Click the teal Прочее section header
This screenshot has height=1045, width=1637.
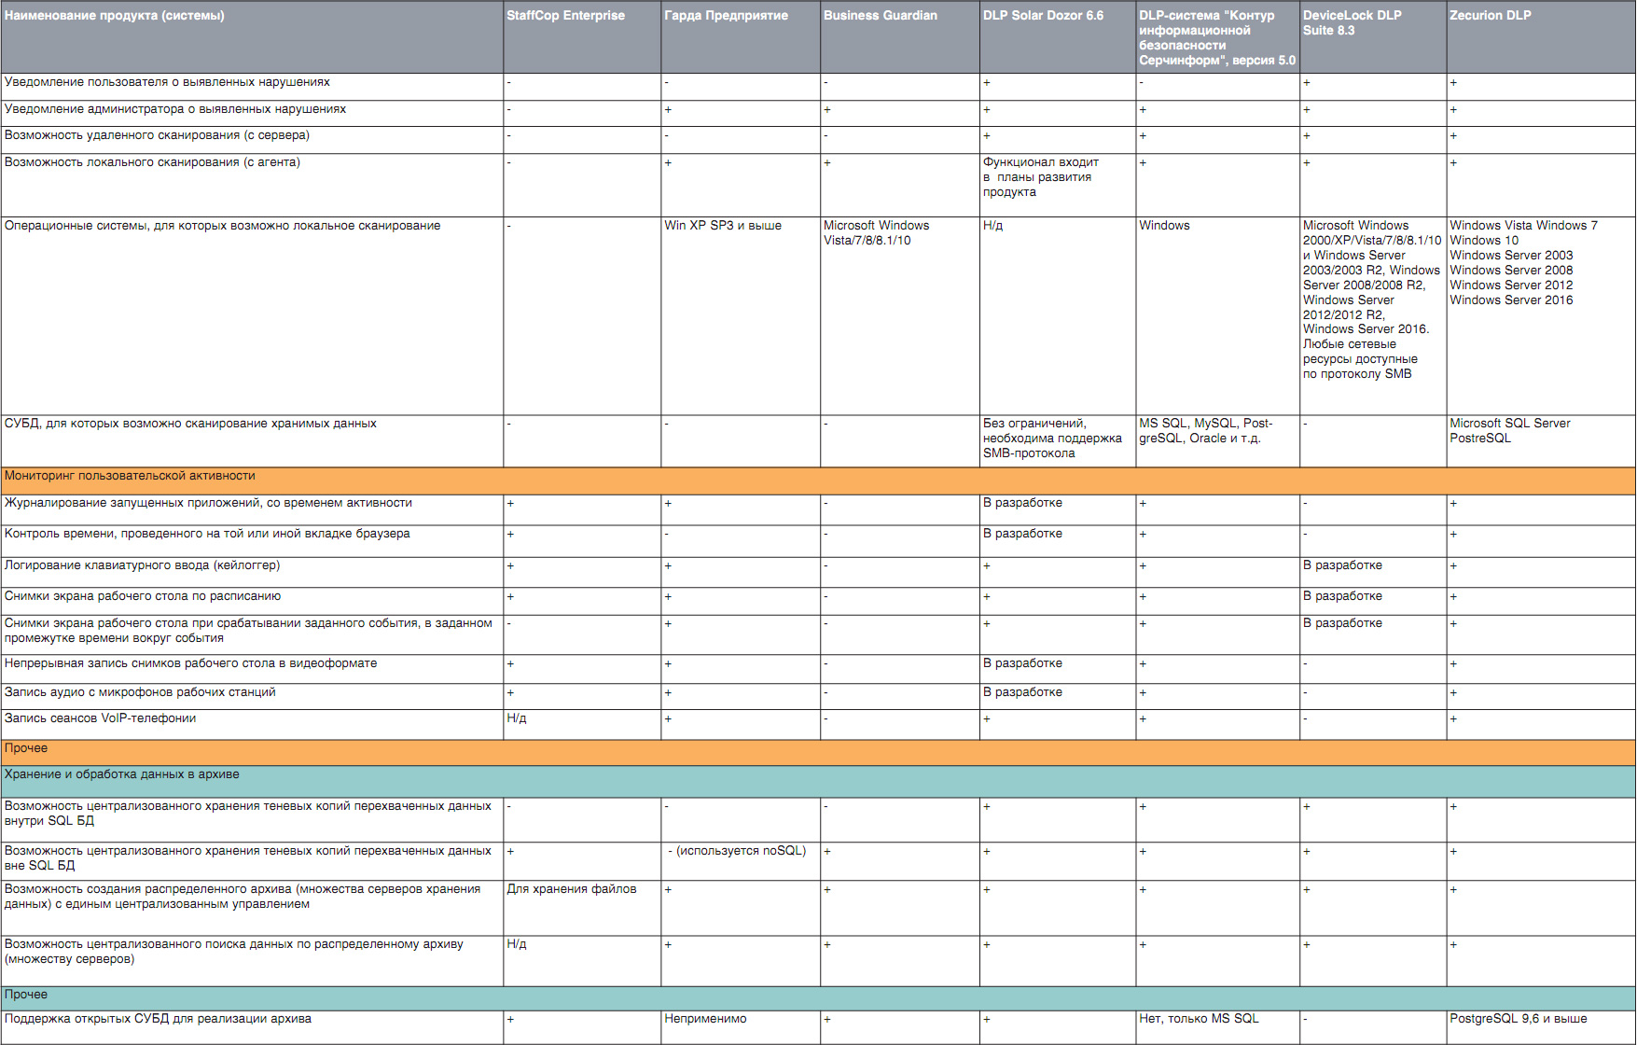[x=818, y=998]
